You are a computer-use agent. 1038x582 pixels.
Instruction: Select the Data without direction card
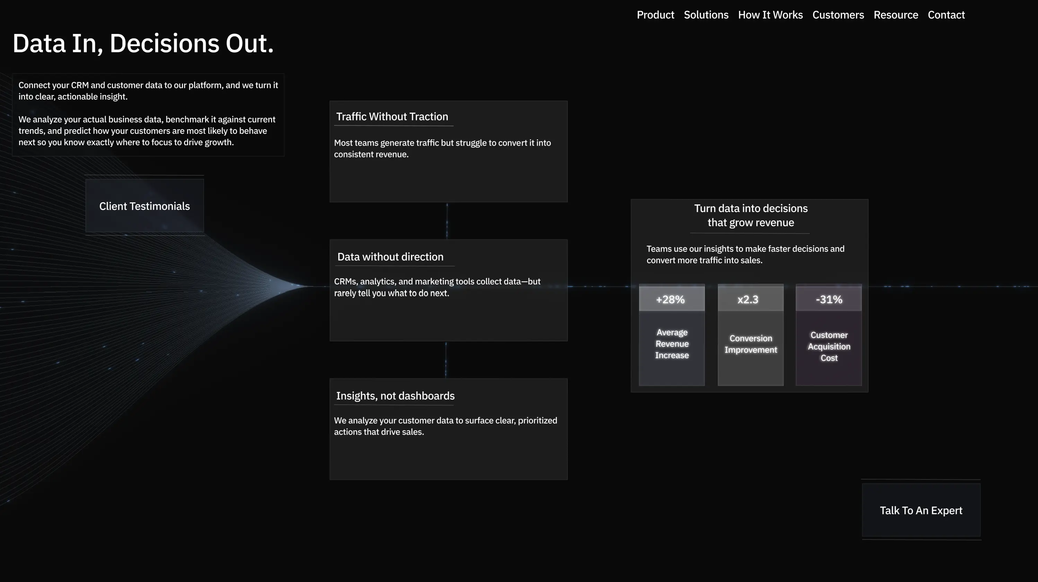coord(448,290)
